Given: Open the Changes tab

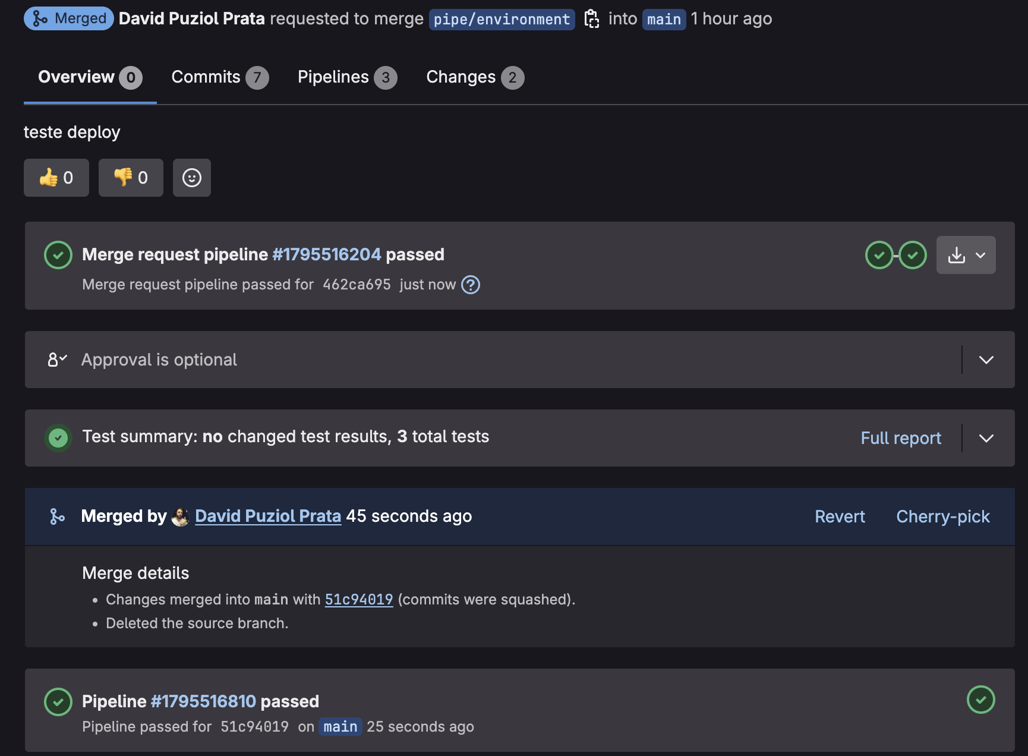Looking at the screenshot, I should pos(474,77).
